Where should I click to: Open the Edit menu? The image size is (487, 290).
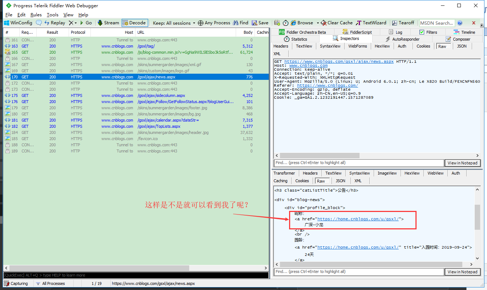pos(21,15)
